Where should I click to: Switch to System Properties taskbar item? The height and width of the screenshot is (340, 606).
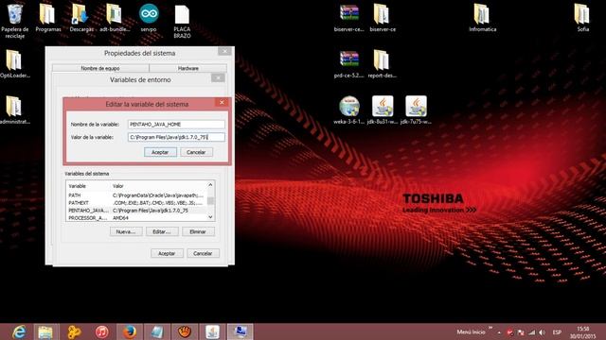[240, 331]
